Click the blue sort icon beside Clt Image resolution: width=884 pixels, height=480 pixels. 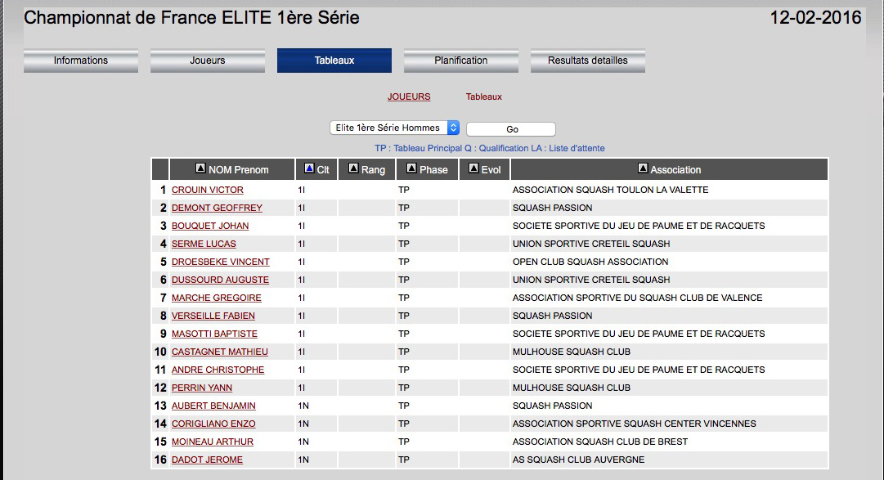(x=309, y=169)
